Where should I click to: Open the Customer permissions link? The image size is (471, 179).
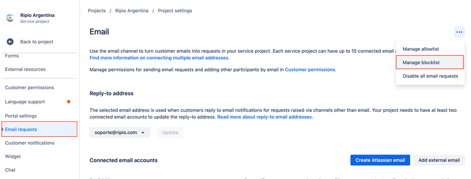(x=310, y=70)
